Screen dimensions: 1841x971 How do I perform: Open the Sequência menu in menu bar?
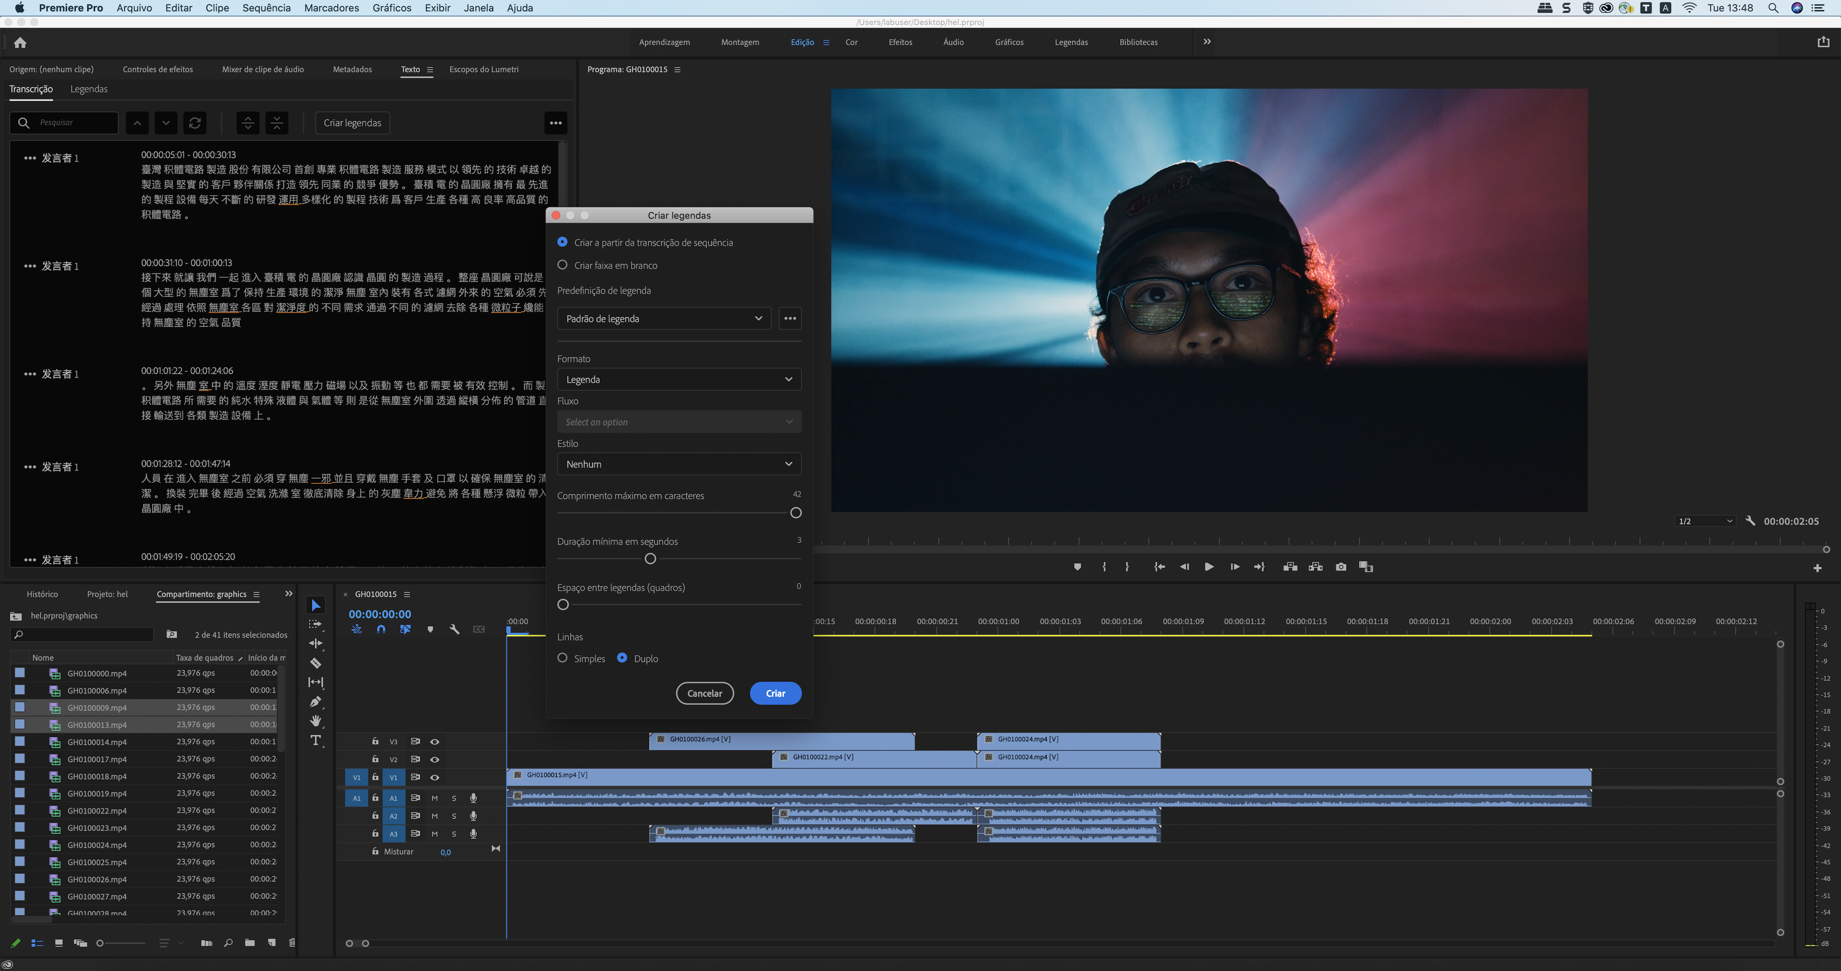(266, 8)
